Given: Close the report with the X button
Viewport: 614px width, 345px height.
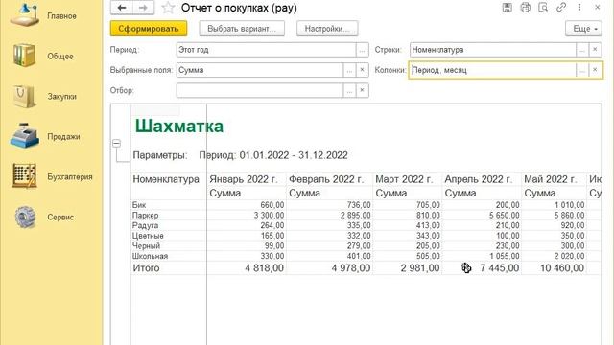Looking at the screenshot, I should [597, 7].
